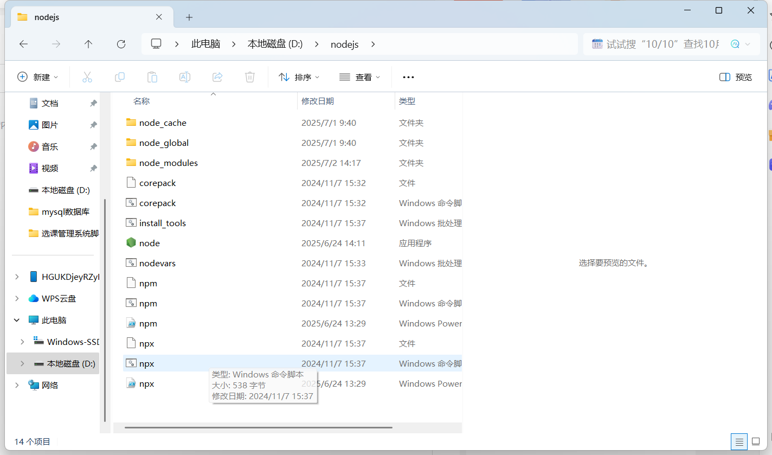Unpin 图片 using its pin icon
772x455 pixels.
click(x=93, y=125)
